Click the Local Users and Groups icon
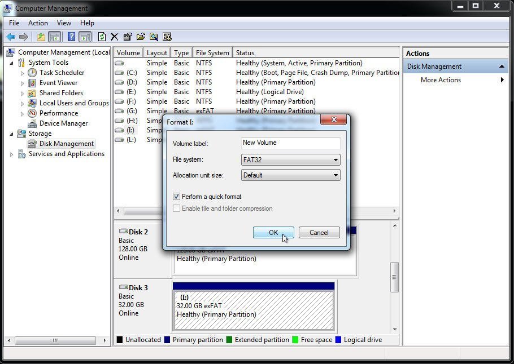Screen dimensions: 514x364 pos(32,103)
